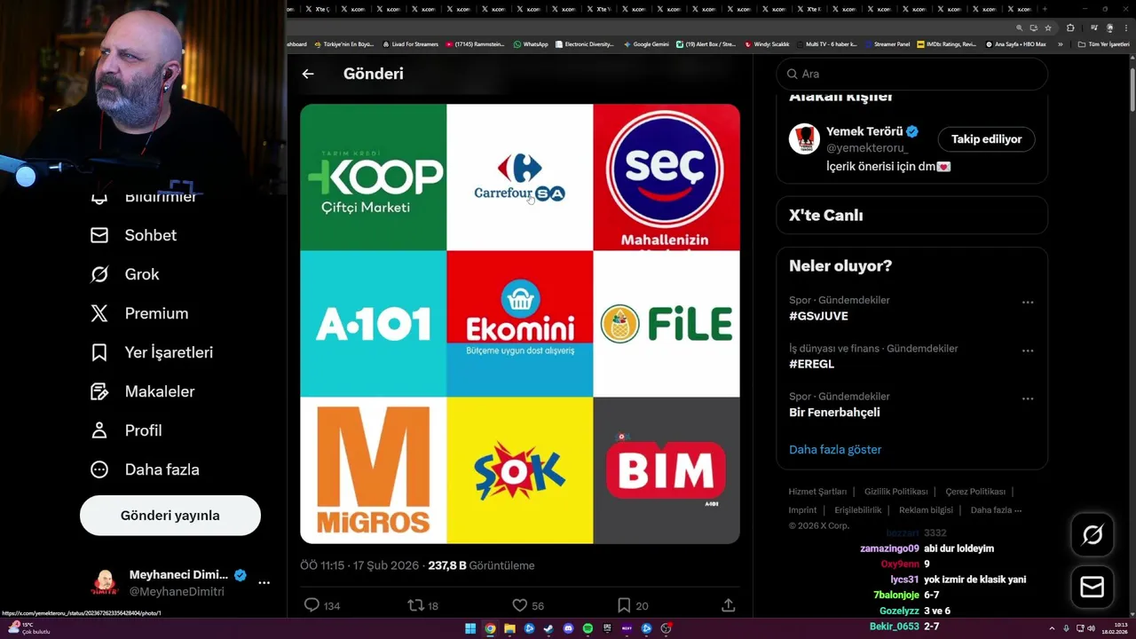The width and height of the screenshot is (1136, 639).
Task: Bookmark this page with the star icon
Action: click(x=1048, y=28)
